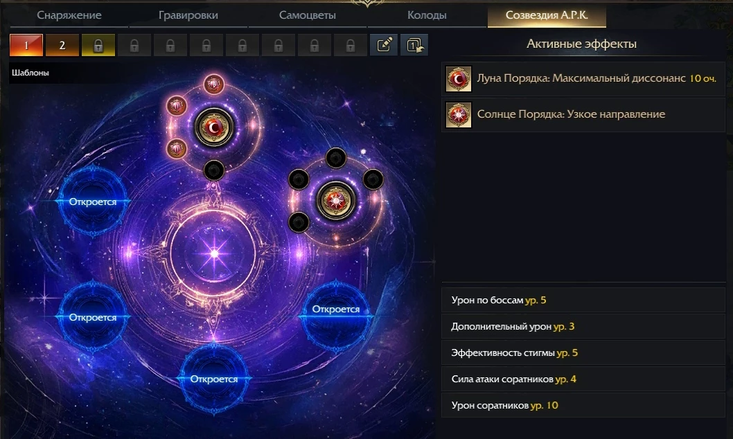Click the bottom center Откроется node

[213, 379]
